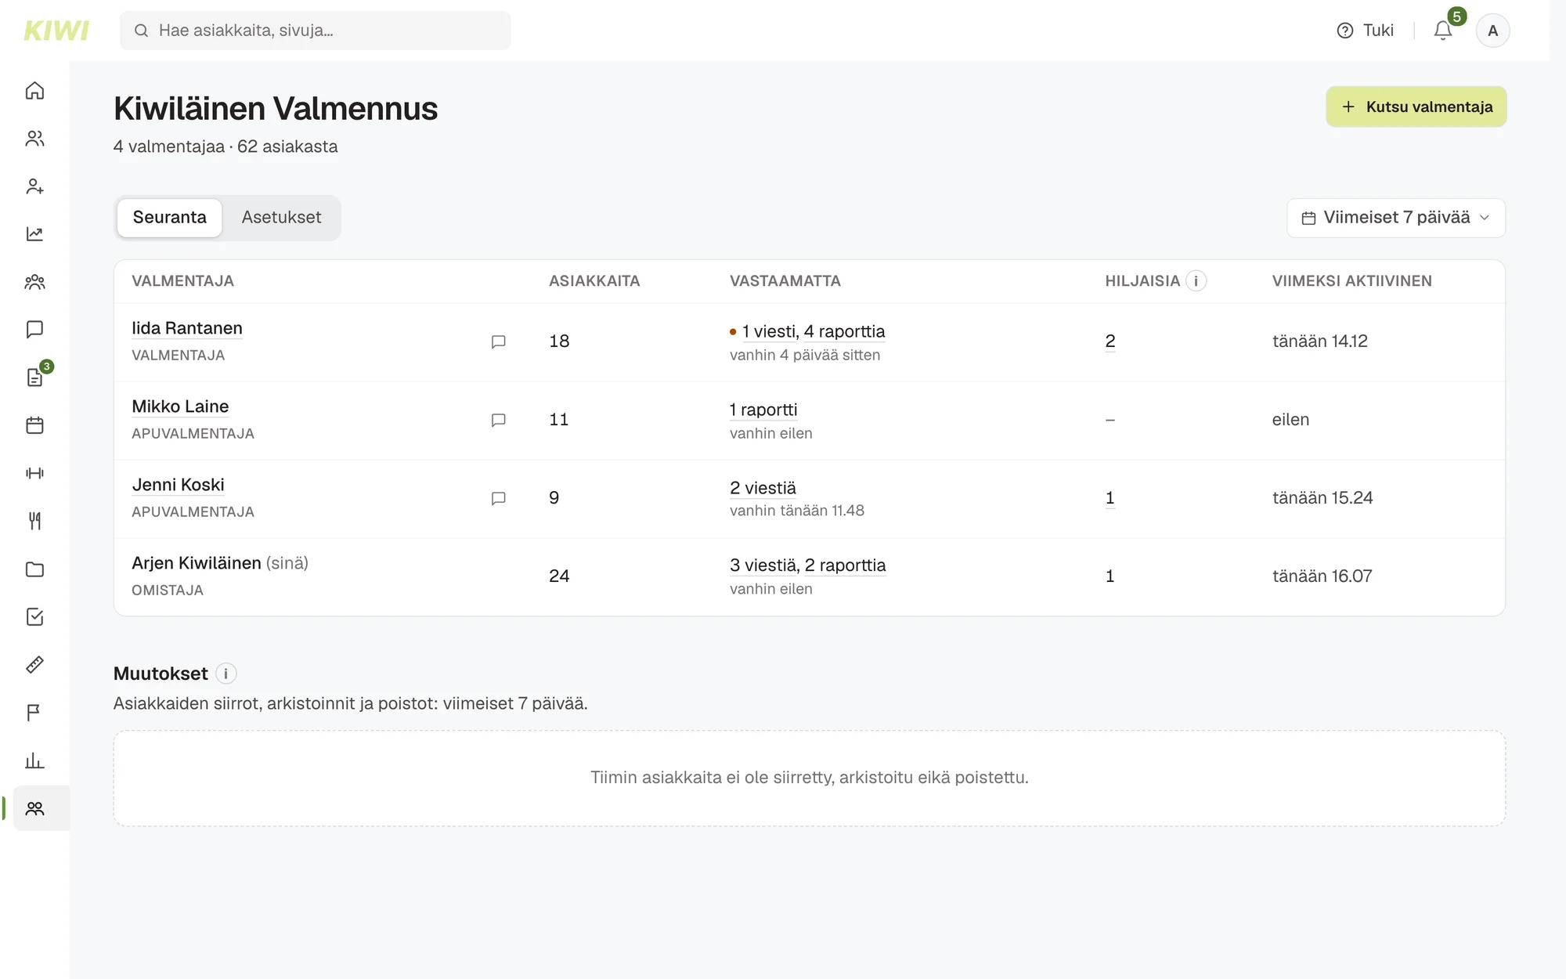1566x979 pixels.
Task: Open the messages speech bubble sidebar icon
Action: point(34,330)
